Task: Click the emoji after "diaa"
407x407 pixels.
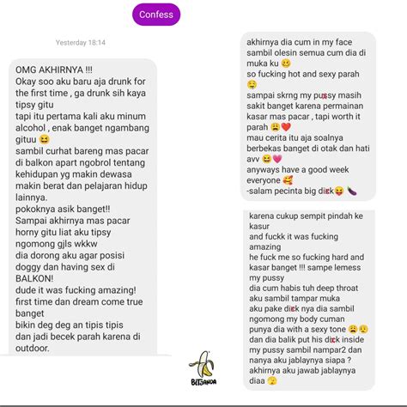Action: tap(272, 381)
